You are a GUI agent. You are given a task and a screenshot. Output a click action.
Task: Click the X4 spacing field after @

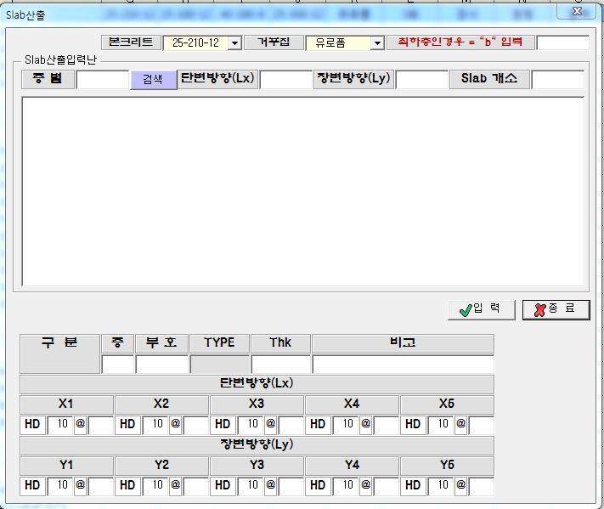click(x=387, y=425)
